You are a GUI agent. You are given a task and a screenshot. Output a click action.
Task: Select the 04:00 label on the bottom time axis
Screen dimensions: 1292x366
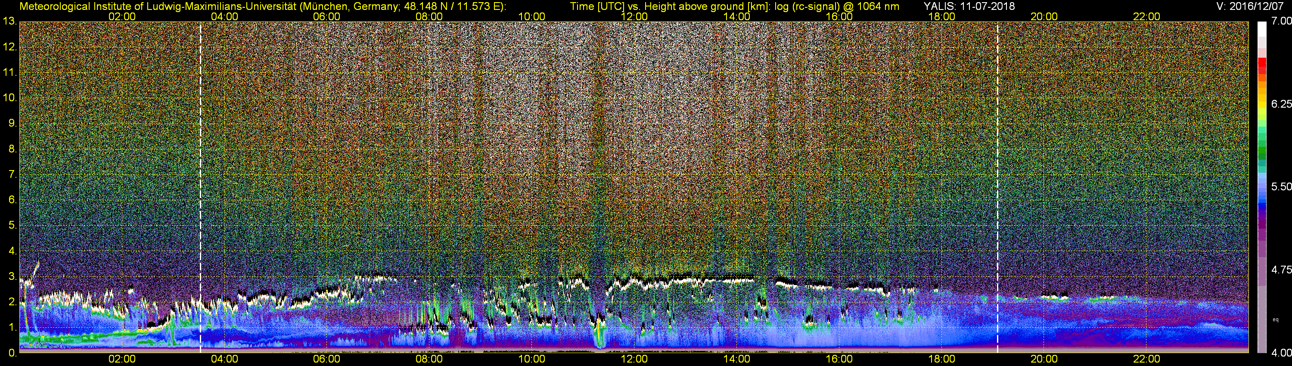pyautogui.click(x=224, y=360)
